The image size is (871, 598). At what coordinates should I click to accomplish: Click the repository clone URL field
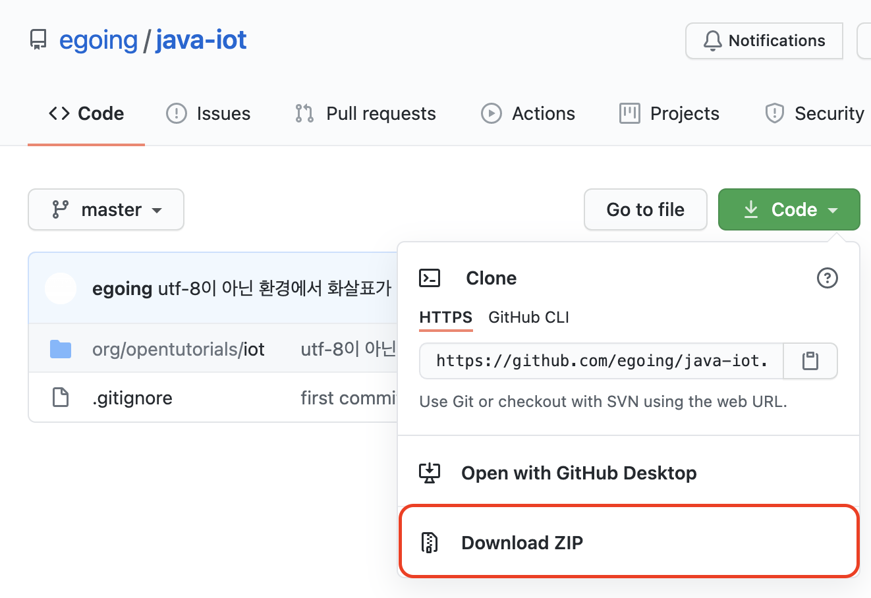pos(602,361)
